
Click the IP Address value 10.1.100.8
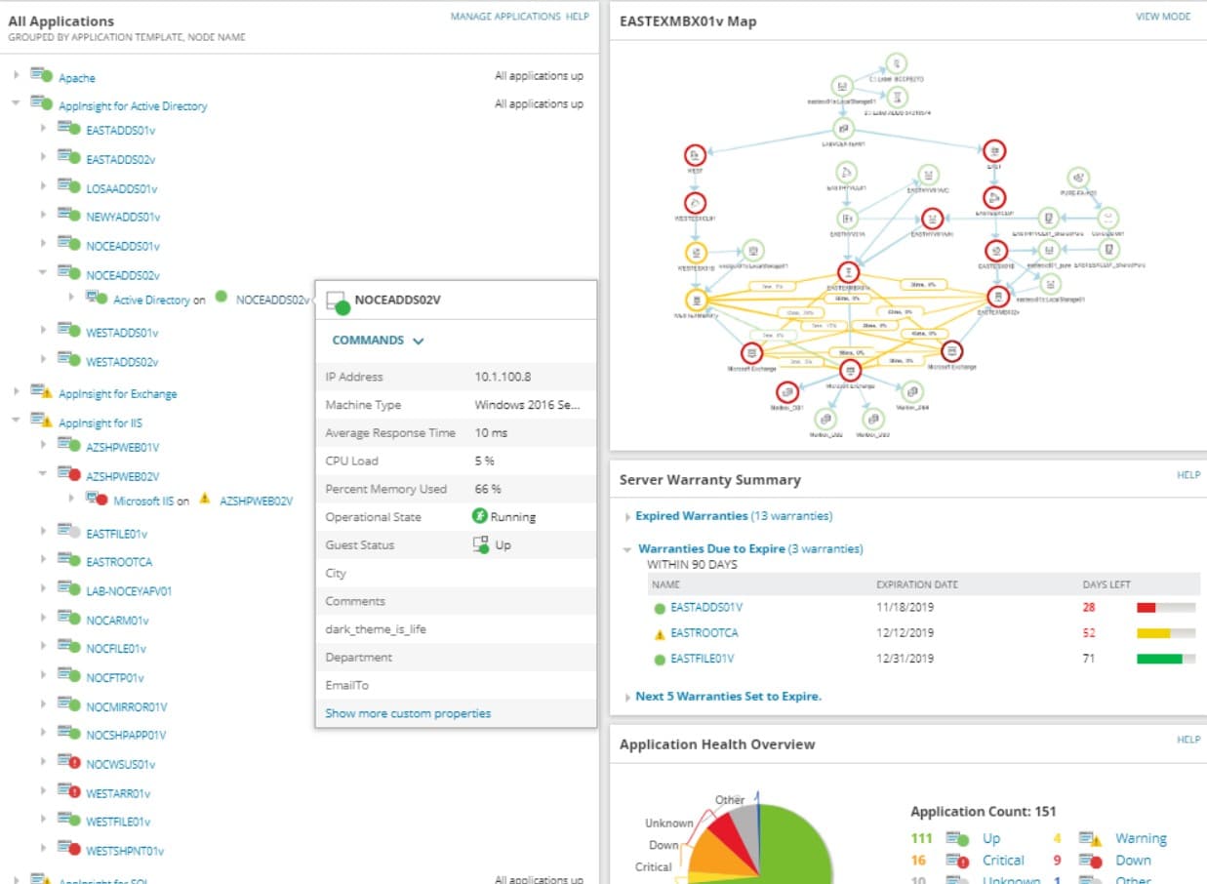503,377
